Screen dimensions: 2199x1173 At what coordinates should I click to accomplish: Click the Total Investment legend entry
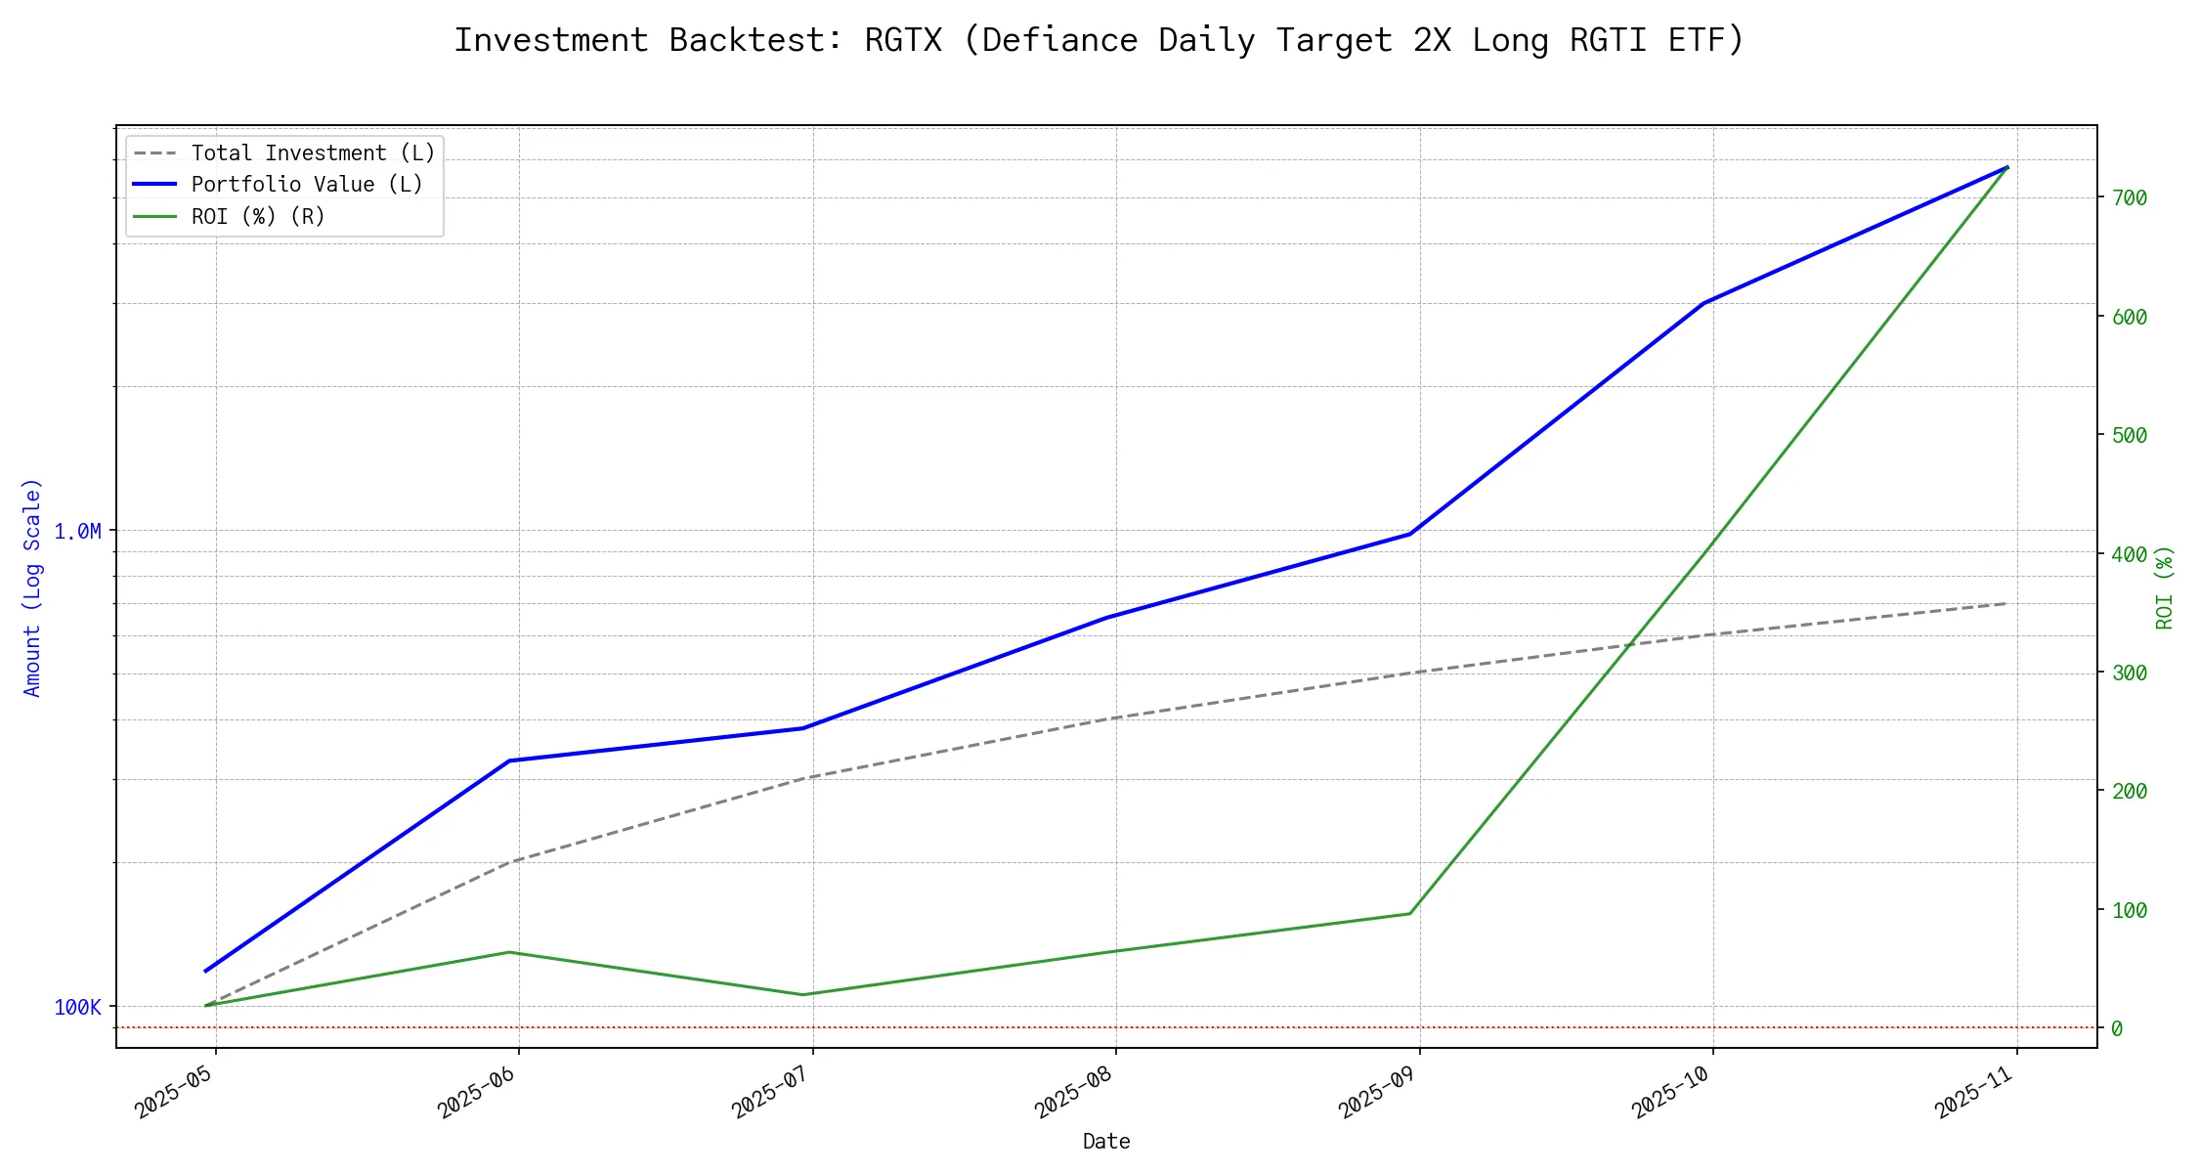click(x=313, y=153)
